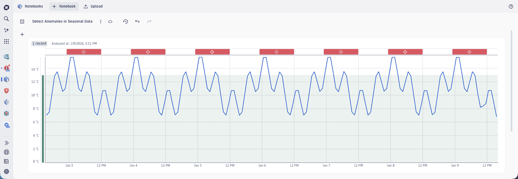Image resolution: width=518 pixels, height=179 pixels.
Task: Click the green threshold bar at chart left
Action: (43, 119)
